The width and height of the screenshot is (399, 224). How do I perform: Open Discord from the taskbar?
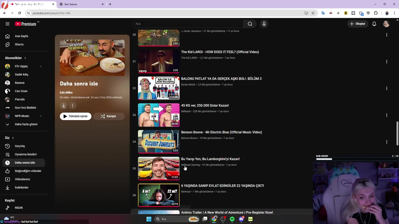241,219
